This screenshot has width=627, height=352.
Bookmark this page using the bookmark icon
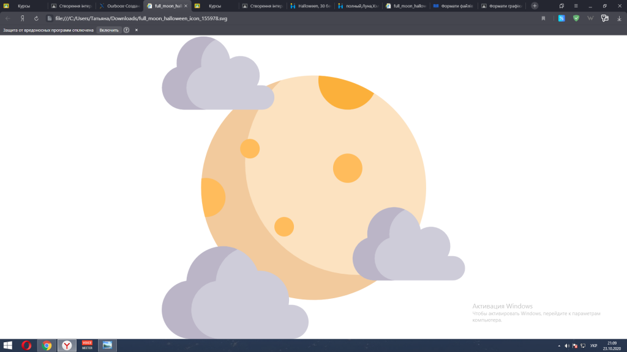click(543, 18)
